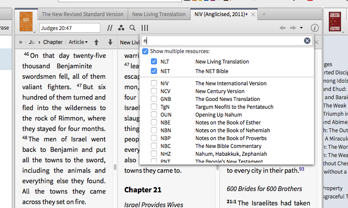
Task: Tick the GNB Good News Translation checkbox
Action: [x=154, y=99]
